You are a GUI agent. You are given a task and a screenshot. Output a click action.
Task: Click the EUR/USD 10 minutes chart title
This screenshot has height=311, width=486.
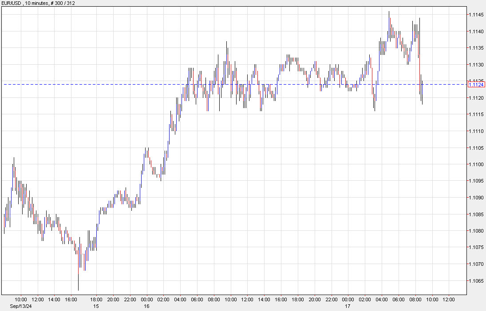(38, 3)
